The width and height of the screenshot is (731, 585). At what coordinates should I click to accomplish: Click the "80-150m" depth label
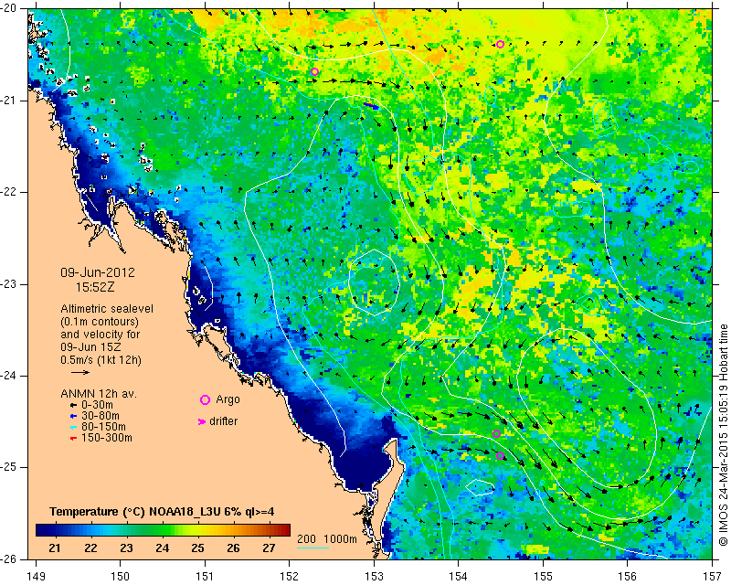(103, 427)
